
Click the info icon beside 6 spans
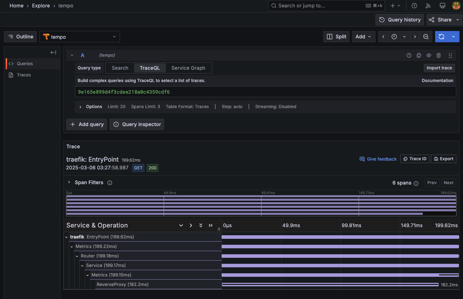[x=416, y=183]
